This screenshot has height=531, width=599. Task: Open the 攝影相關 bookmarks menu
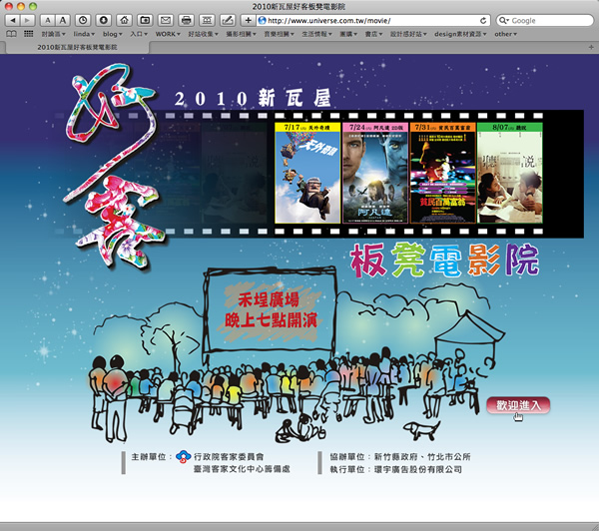tap(241, 34)
